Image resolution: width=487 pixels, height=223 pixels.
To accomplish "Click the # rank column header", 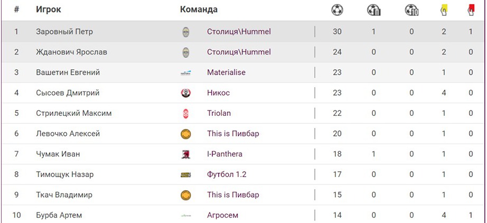I will [x=16, y=10].
